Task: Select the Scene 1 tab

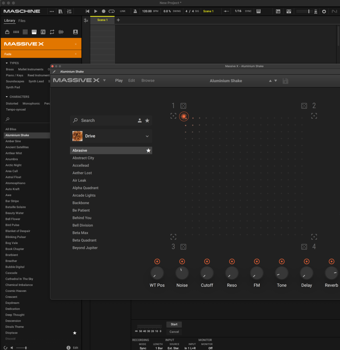Action: (102, 20)
